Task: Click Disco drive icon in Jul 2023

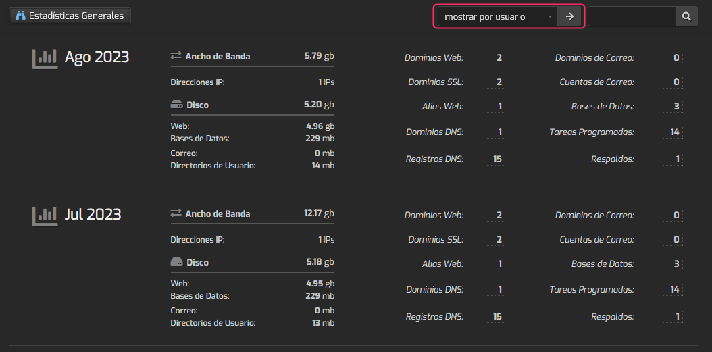Action: (176, 263)
